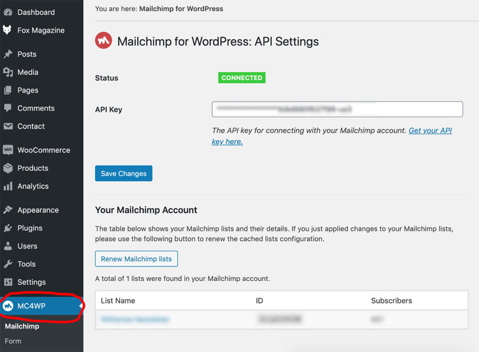479x352 pixels.
Task: Click the WooCommerce woo icon
Action: coord(8,150)
